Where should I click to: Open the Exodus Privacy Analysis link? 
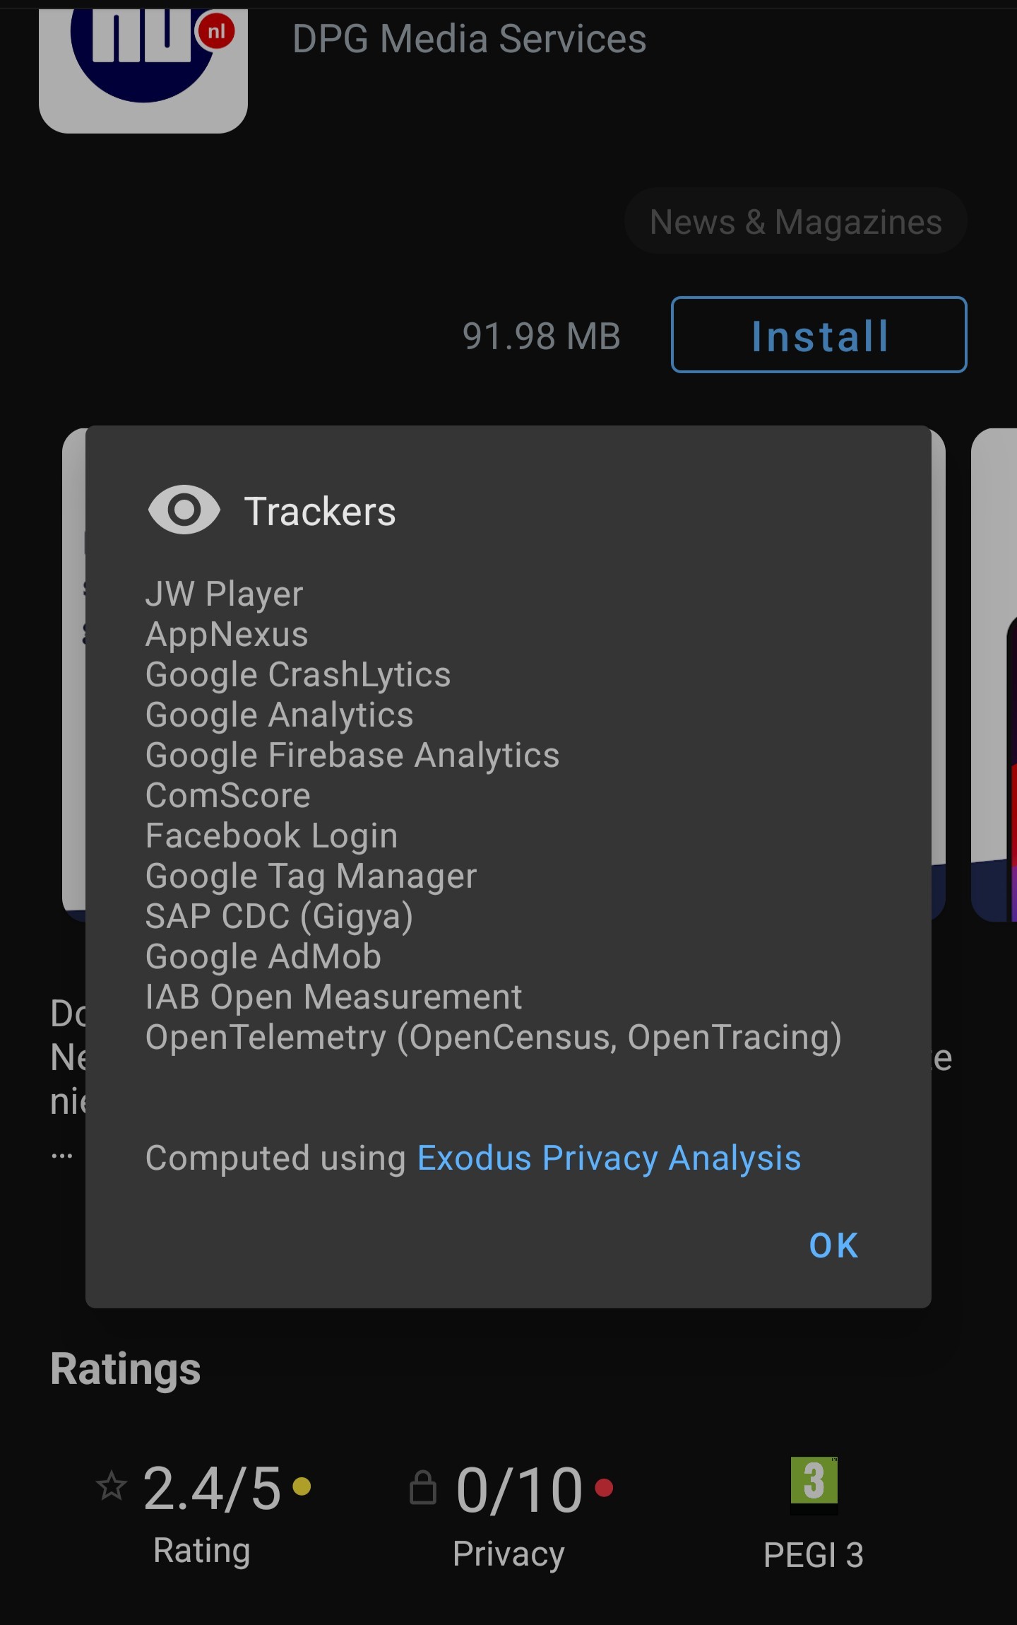[x=609, y=1158]
